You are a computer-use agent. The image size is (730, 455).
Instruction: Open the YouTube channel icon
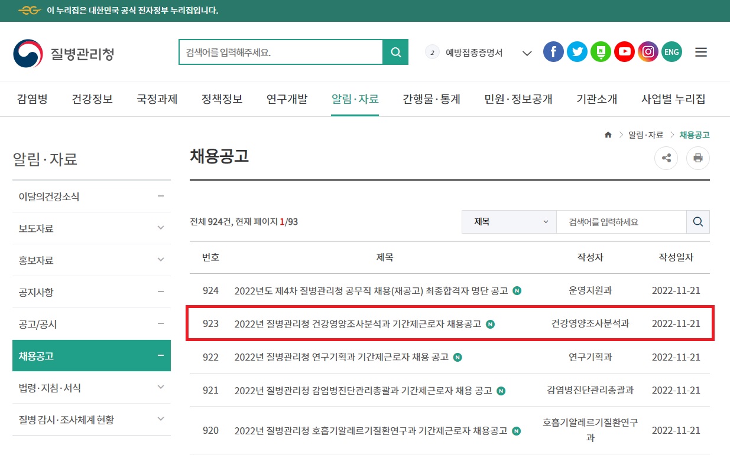(624, 52)
